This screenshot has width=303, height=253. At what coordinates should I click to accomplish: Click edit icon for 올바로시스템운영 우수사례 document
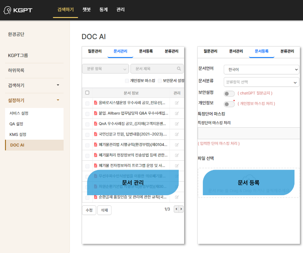(177, 103)
